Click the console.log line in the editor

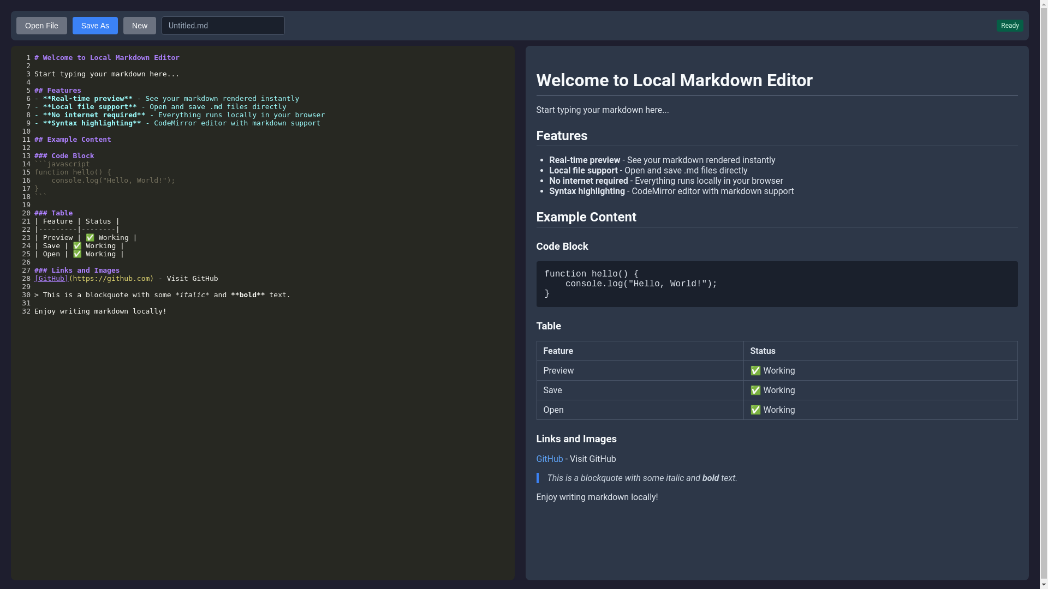tap(113, 181)
